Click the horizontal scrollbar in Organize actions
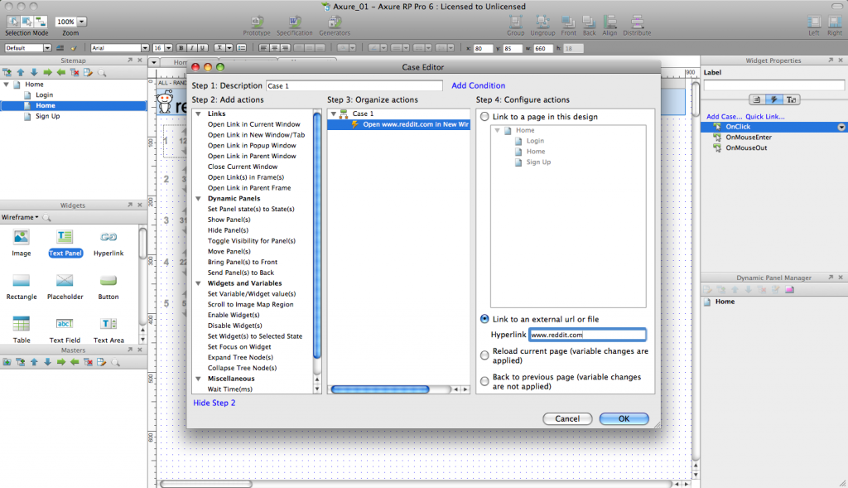This screenshot has height=488, width=848. click(x=379, y=389)
